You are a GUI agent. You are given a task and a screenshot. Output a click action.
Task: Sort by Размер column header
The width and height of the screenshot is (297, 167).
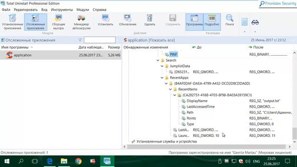click(x=114, y=47)
